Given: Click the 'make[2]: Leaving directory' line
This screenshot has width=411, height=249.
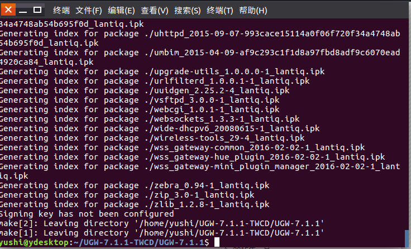Looking at the screenshot, I should pyautogui.click(x=162, y=223).
